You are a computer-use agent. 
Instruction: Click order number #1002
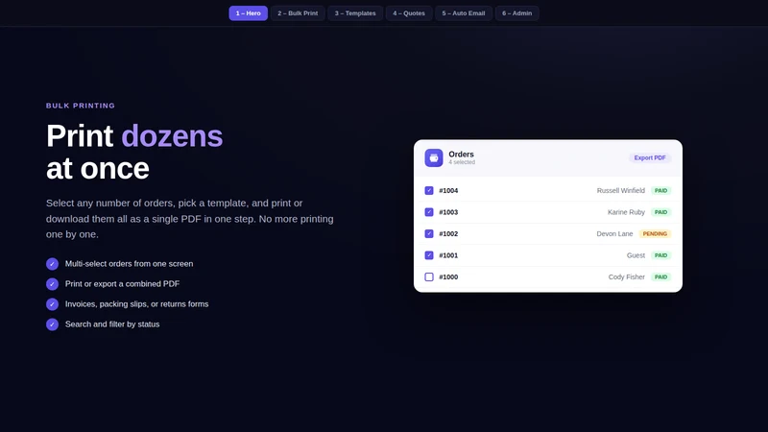tap(448, 233)
